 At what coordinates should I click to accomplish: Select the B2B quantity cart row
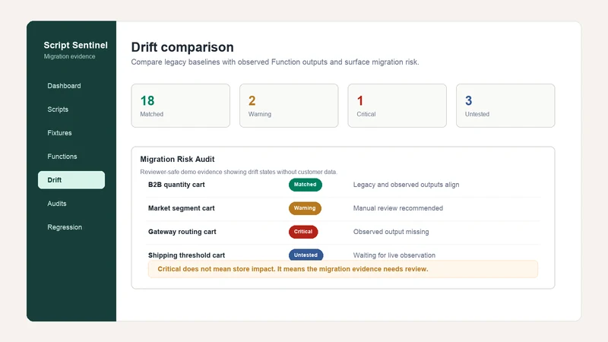tap(343, 185)
